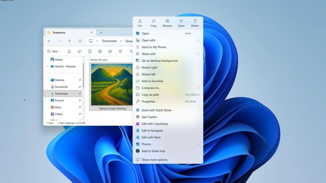The height and width of the screenshot is (183, 326).
Task: Click the Paste icon in Explorer toolbar
Action: click(90, 51)
